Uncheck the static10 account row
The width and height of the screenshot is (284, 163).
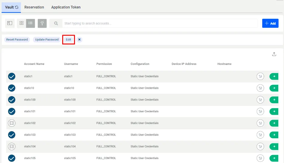pos(11,88)
